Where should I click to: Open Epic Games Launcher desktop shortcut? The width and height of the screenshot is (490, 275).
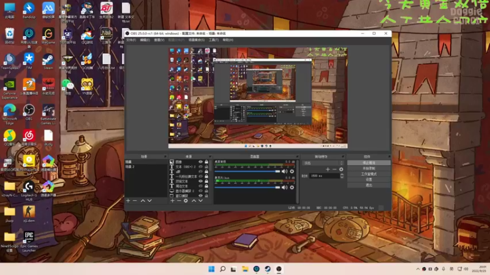(x=29, y=241)
